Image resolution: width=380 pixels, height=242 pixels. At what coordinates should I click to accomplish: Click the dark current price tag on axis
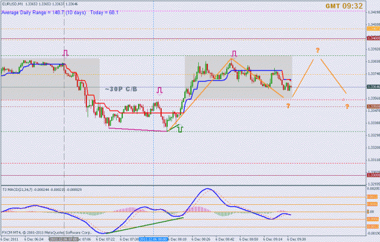click(373, 87)
